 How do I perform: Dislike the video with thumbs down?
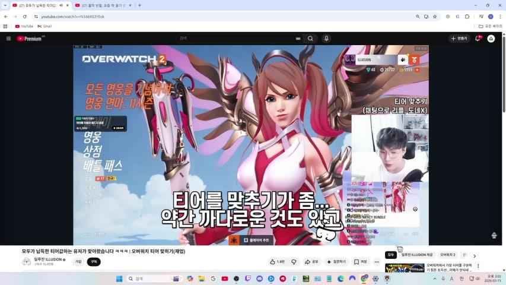point(294,262)
